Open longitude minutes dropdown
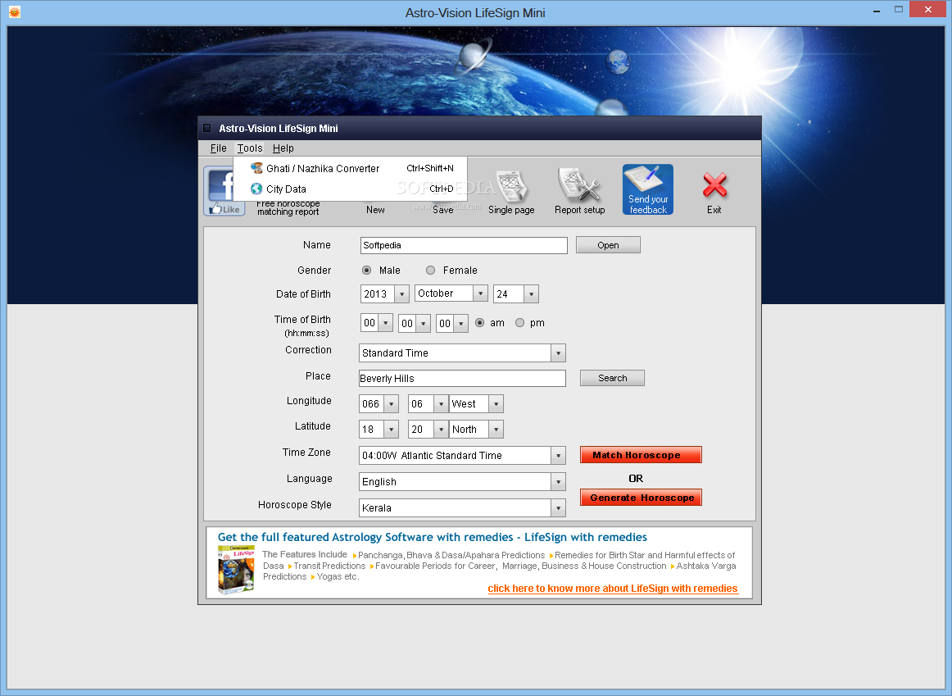The width and height of the screenshot is (952, 696). (x=442, y=404)
